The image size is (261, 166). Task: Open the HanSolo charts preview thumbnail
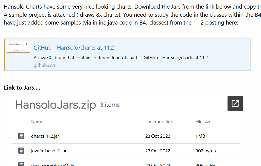click(x=19, y=47)
